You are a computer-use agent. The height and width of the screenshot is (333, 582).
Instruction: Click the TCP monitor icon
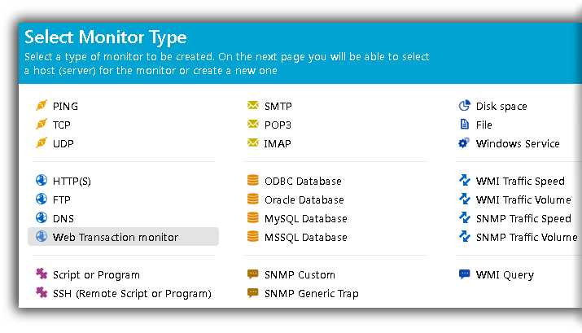(42, 125)
